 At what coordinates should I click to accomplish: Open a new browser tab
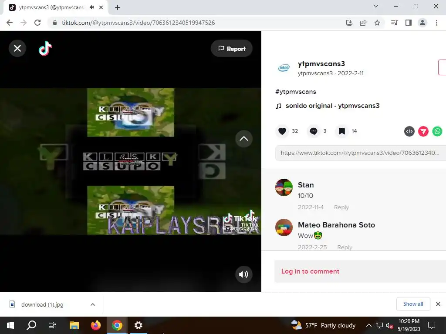click(x=118, y=7)
